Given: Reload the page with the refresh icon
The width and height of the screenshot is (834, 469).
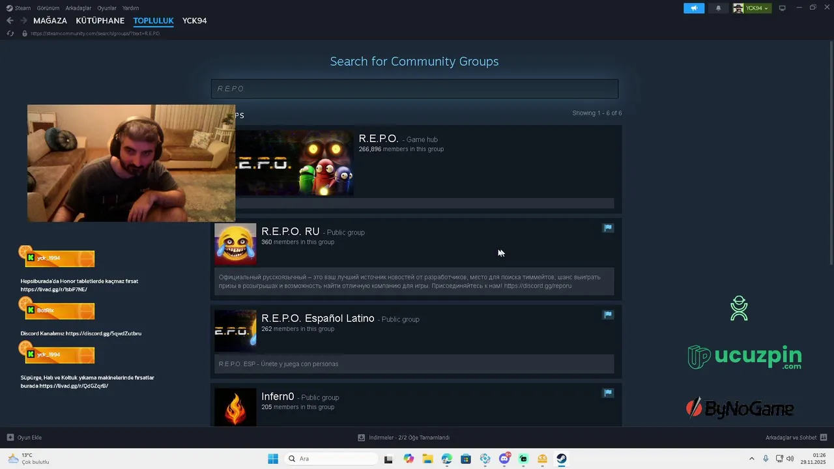Looking at the screenshot, I should point(10,33).
